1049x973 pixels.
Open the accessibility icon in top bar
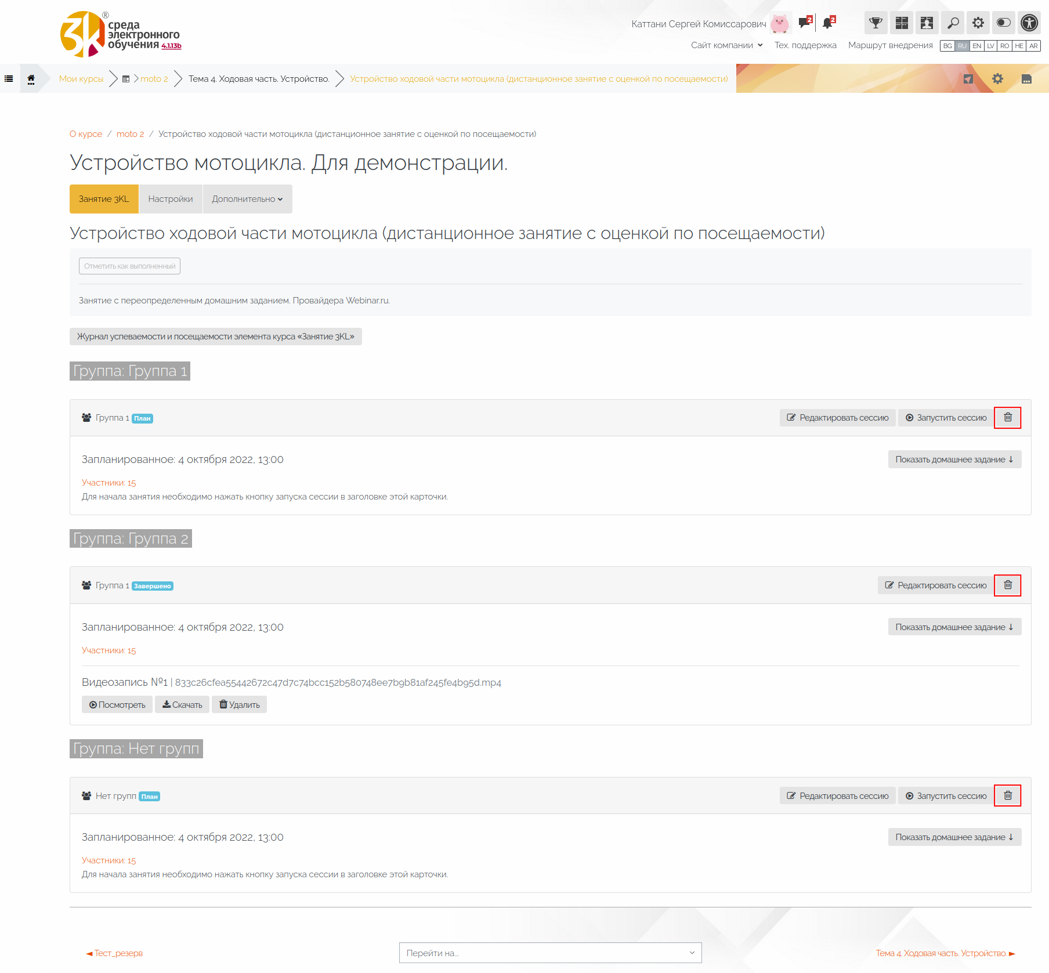(x=1029, y=23)
